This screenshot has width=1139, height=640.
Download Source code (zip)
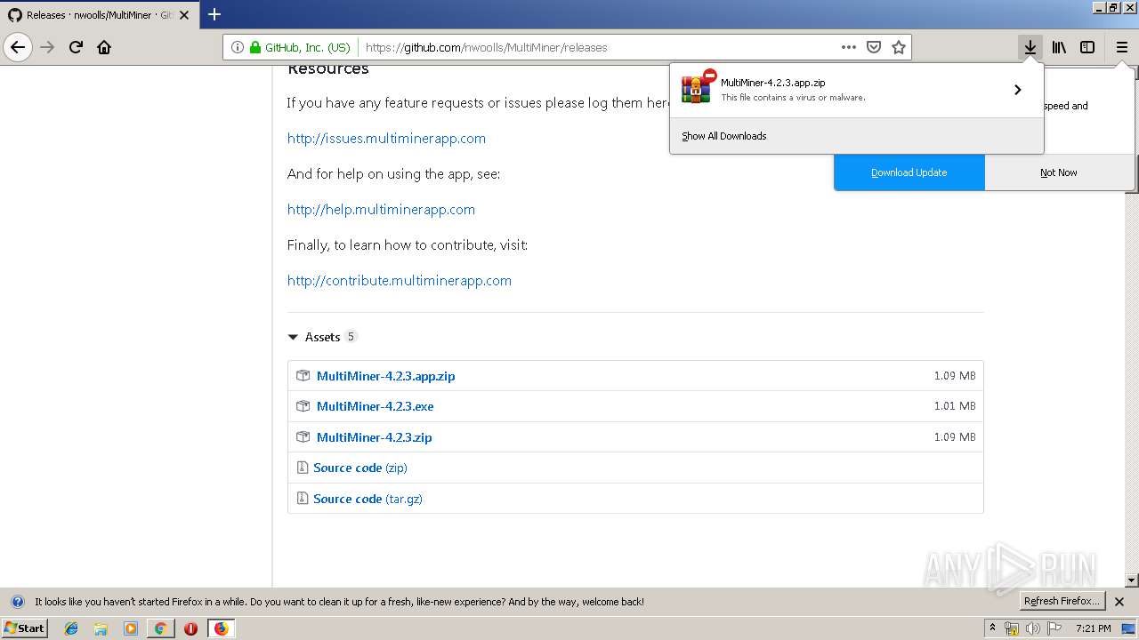point(359,468)
